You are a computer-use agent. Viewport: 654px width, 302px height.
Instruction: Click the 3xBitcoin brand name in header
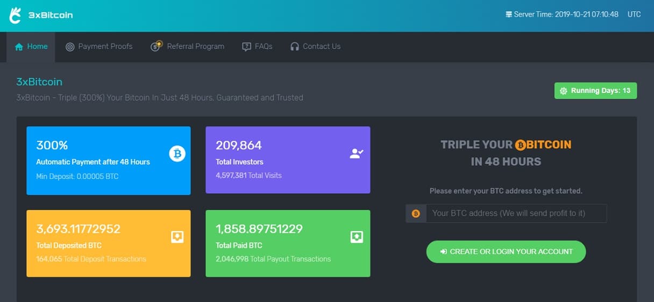click(51, 15)
